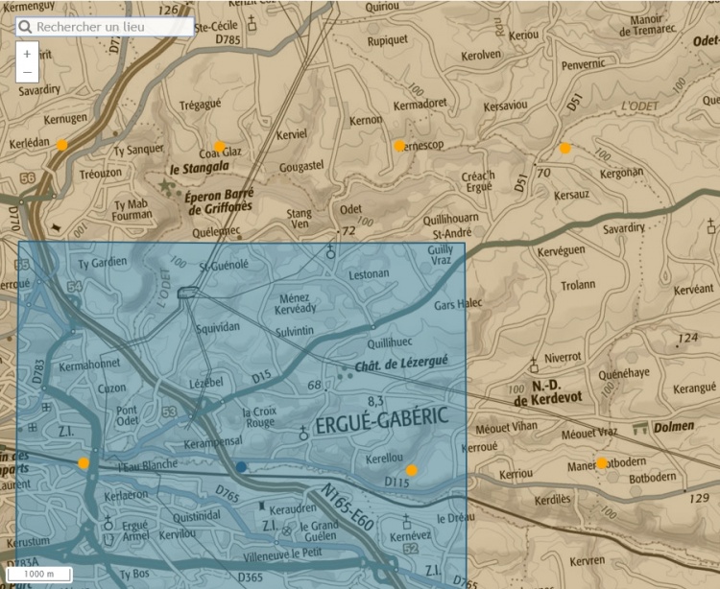Open the orange marker at Kernescop
Screen dimensions: 720x589
399,146
